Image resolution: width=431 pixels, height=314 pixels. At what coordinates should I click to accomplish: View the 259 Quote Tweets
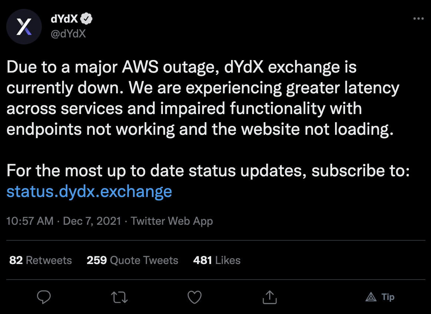[132, 260]
